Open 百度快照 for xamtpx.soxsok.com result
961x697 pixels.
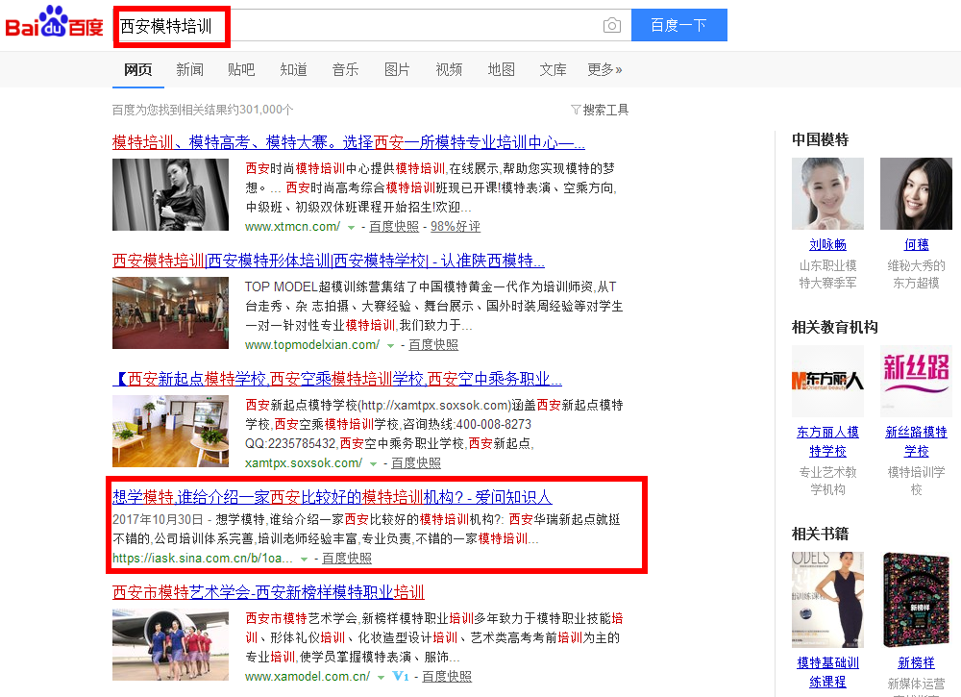tap(416, 463)
